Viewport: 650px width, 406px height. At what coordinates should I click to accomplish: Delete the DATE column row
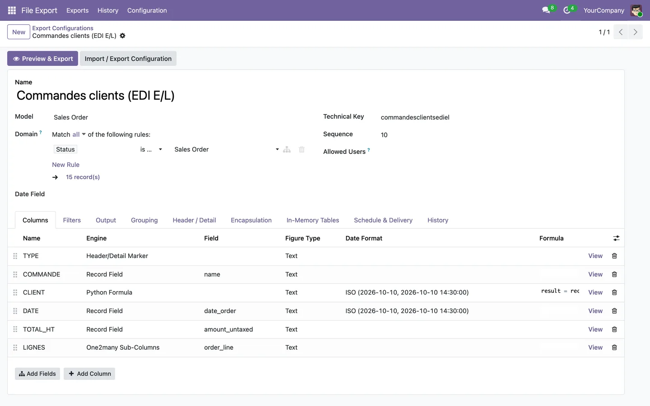click(614, 311)
